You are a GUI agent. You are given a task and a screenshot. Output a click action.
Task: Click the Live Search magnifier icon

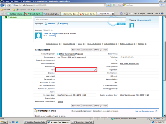tap(162, 5)
